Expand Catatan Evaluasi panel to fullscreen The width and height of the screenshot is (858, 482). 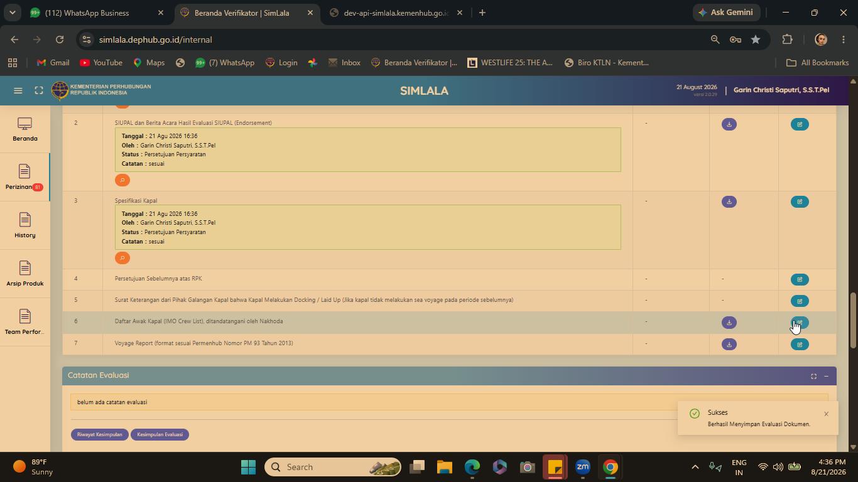coord(813,376)
